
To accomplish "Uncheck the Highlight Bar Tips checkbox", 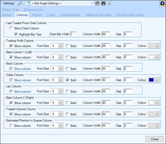I will click(x=16, y=34).
